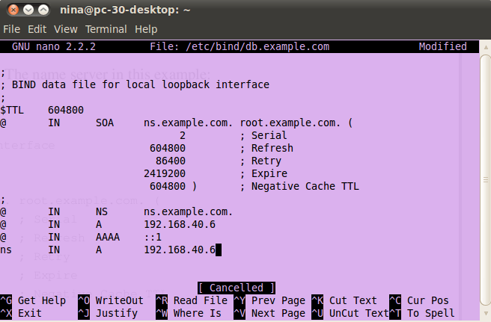Click the SOA record type
The image size is (491, 322).
point(105,123)
